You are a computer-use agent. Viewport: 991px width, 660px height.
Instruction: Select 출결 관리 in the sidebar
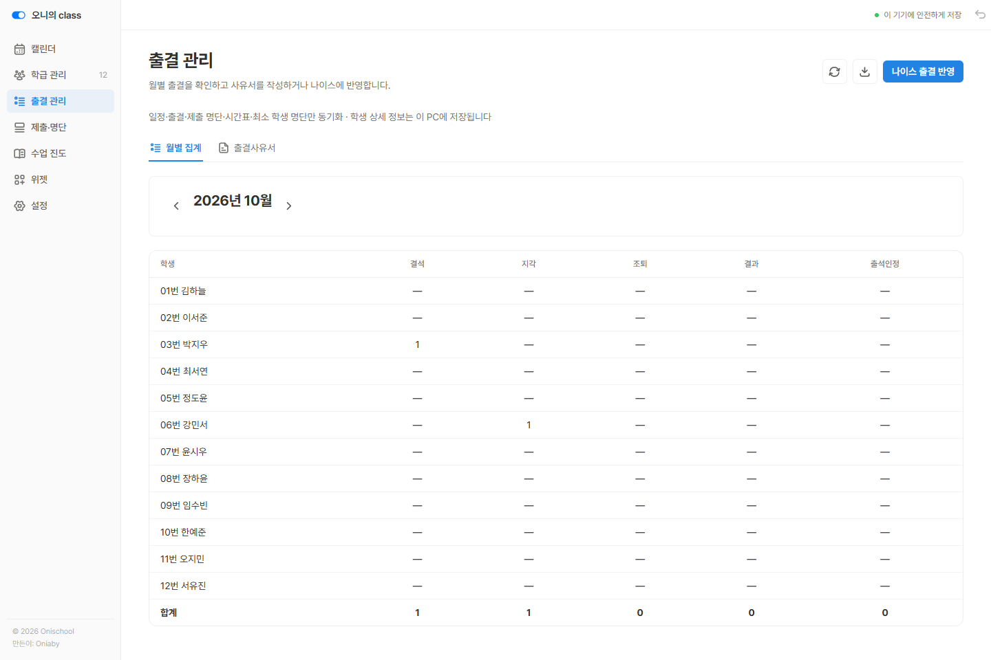pos(61,101)
